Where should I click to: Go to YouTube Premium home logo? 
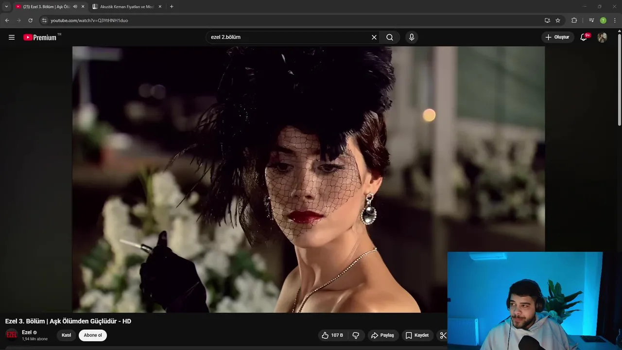(x=40, y=37)
